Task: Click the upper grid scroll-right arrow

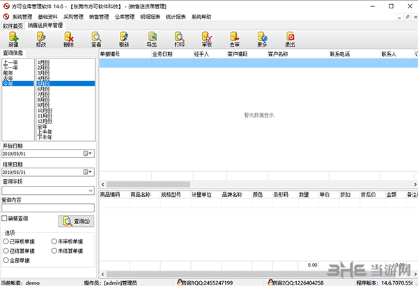Action: click(415, 184)
